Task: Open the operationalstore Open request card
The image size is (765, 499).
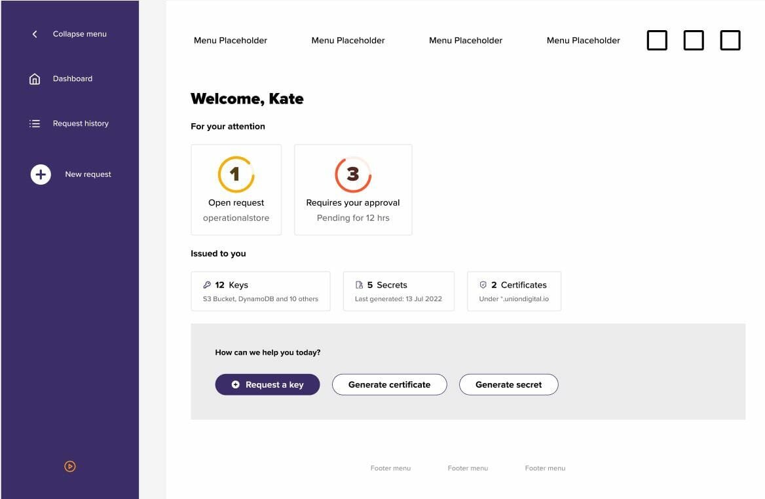Action: pos(236,190)
